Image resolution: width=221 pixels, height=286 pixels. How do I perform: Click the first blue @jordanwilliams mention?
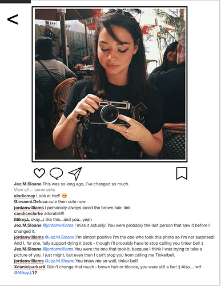(x=58, y=225)
